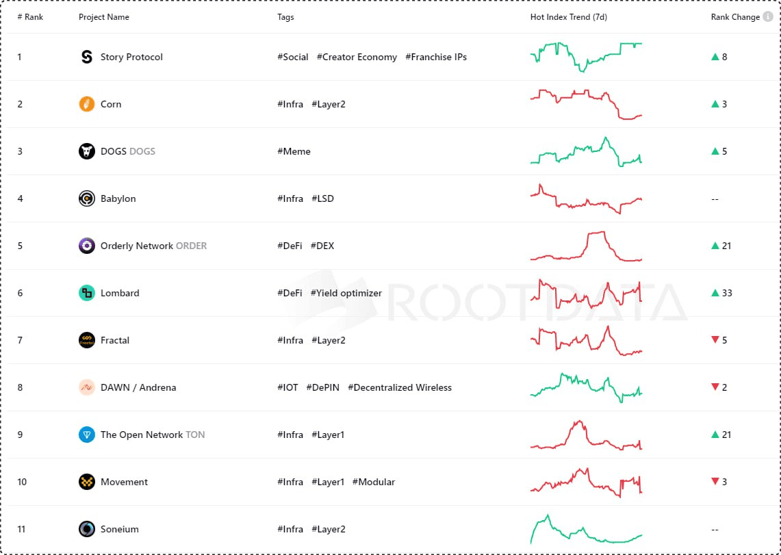Click the Fractal project icon

pyautogui.click(x=87, y=340)
